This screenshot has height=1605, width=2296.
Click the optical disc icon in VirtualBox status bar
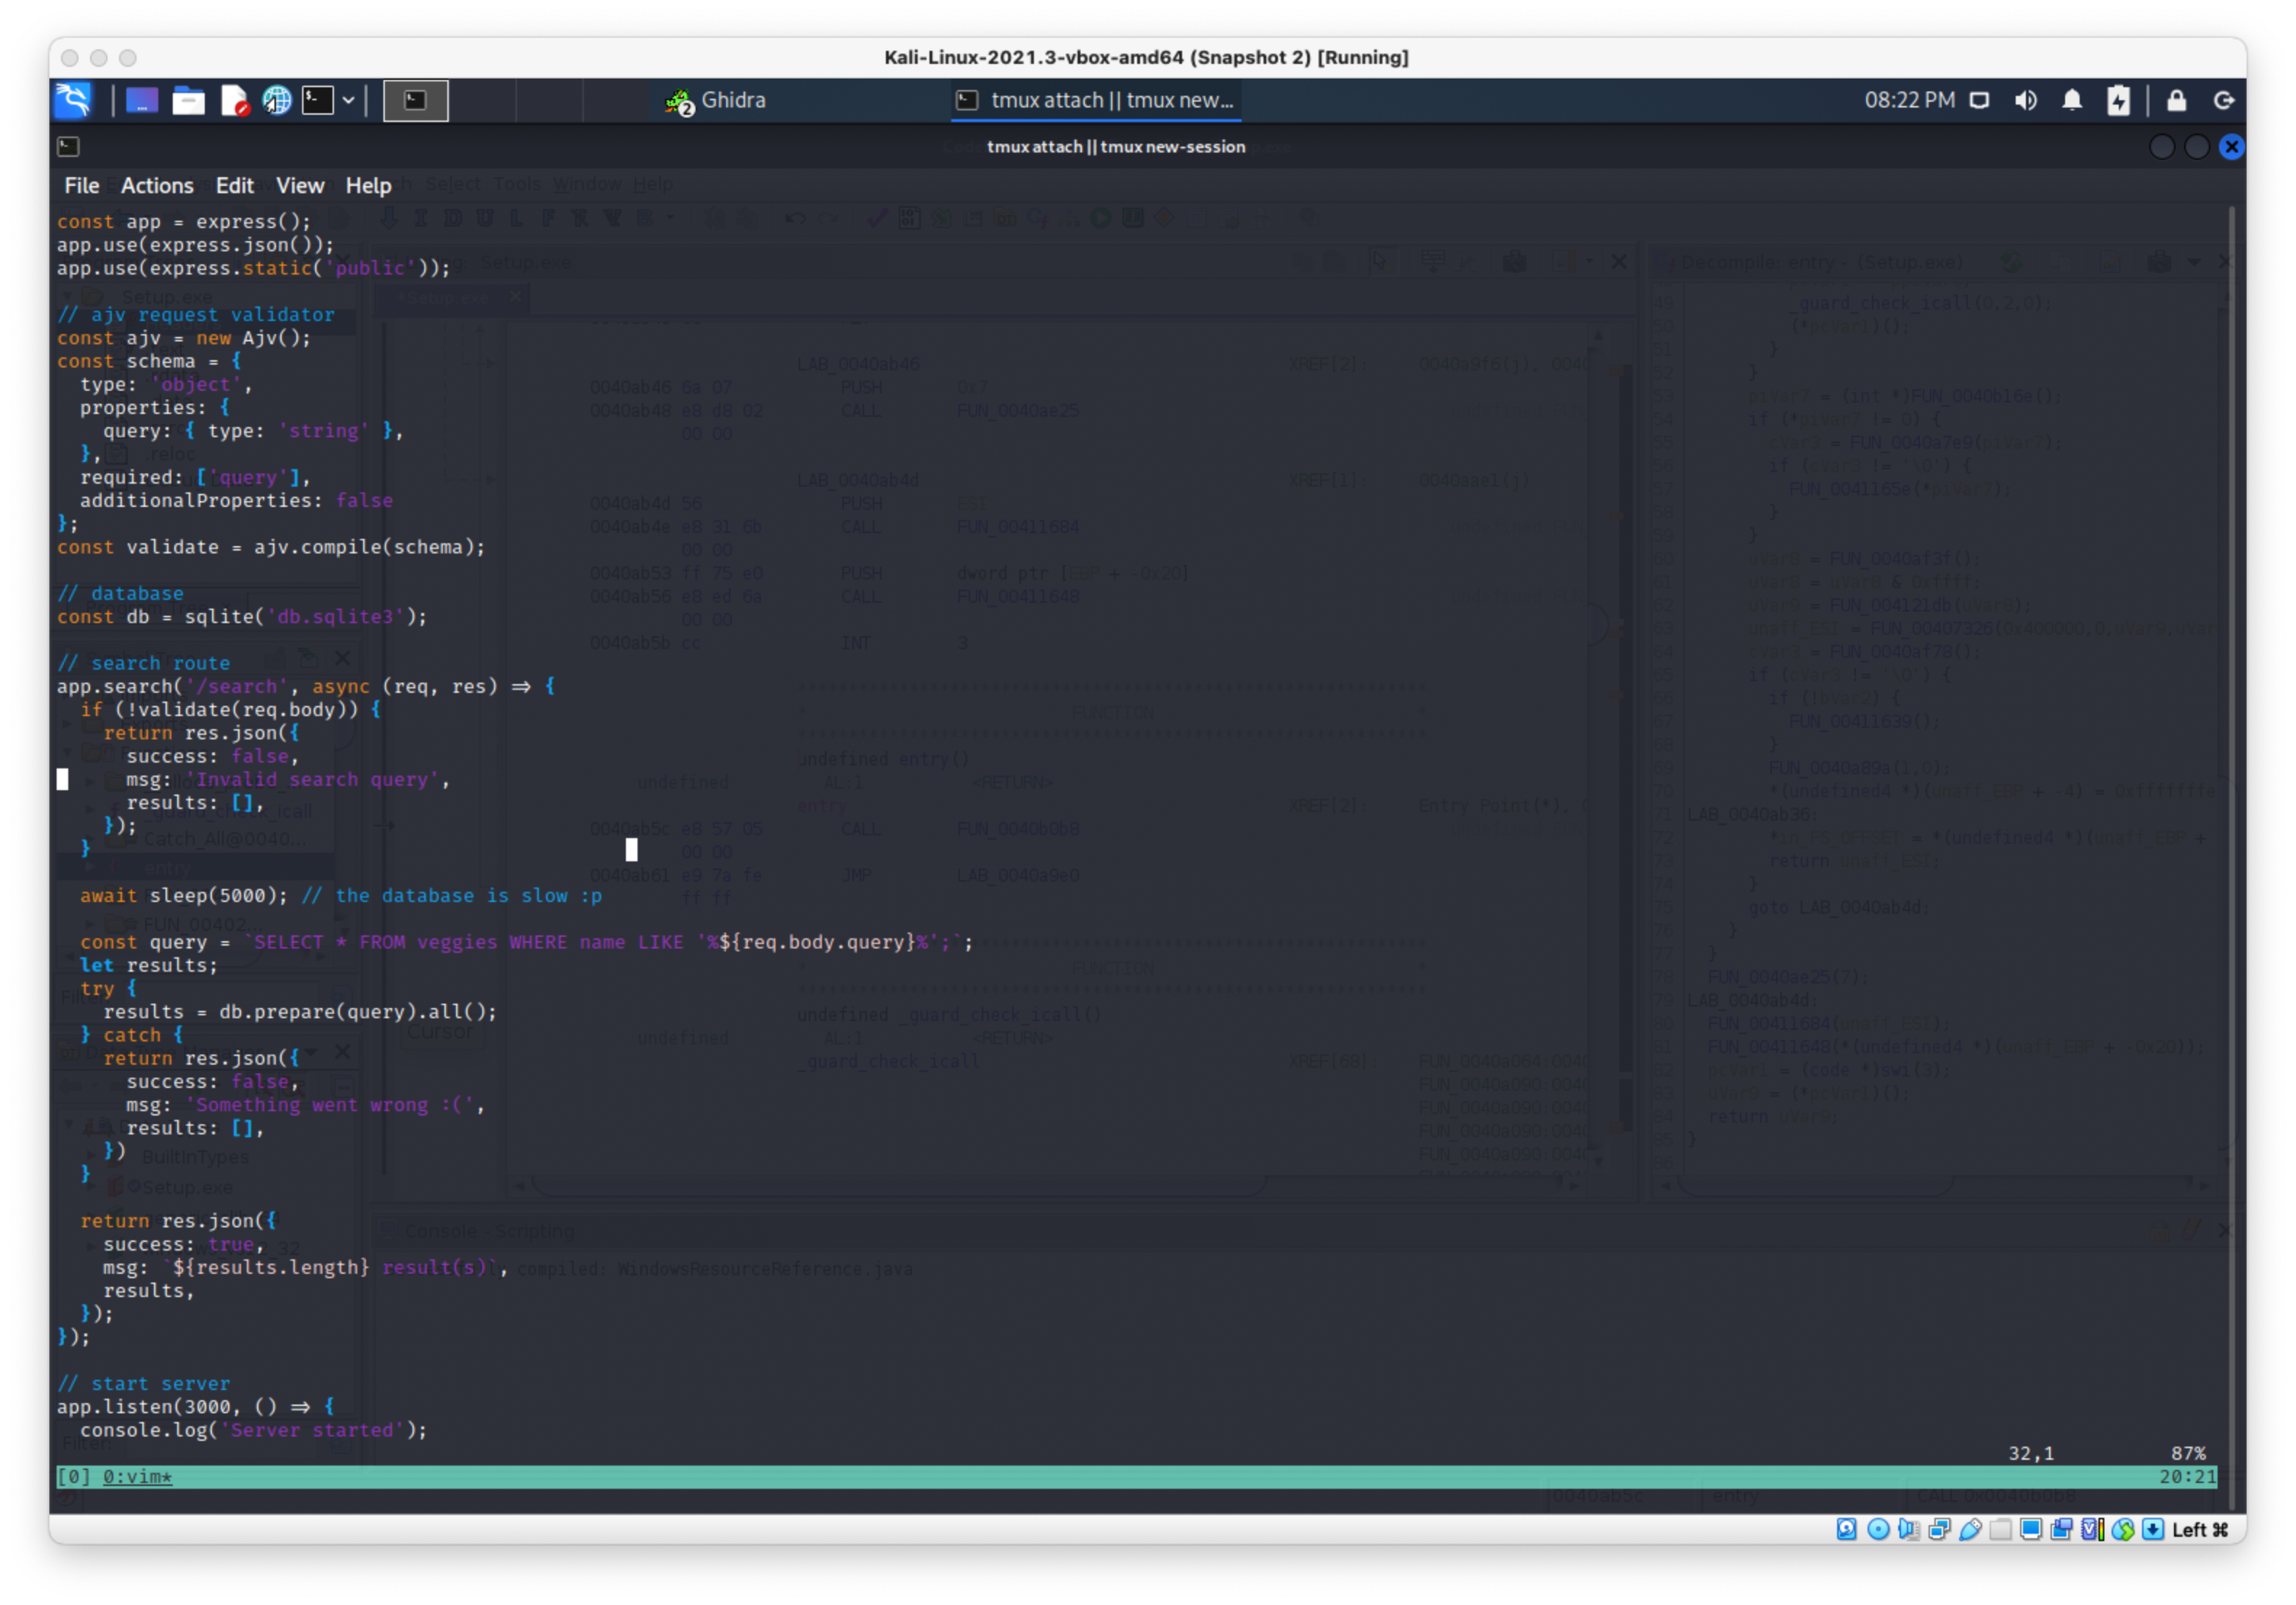click(x=1878, y=1530)
